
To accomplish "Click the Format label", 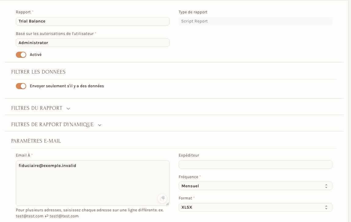I will [185, 198].
